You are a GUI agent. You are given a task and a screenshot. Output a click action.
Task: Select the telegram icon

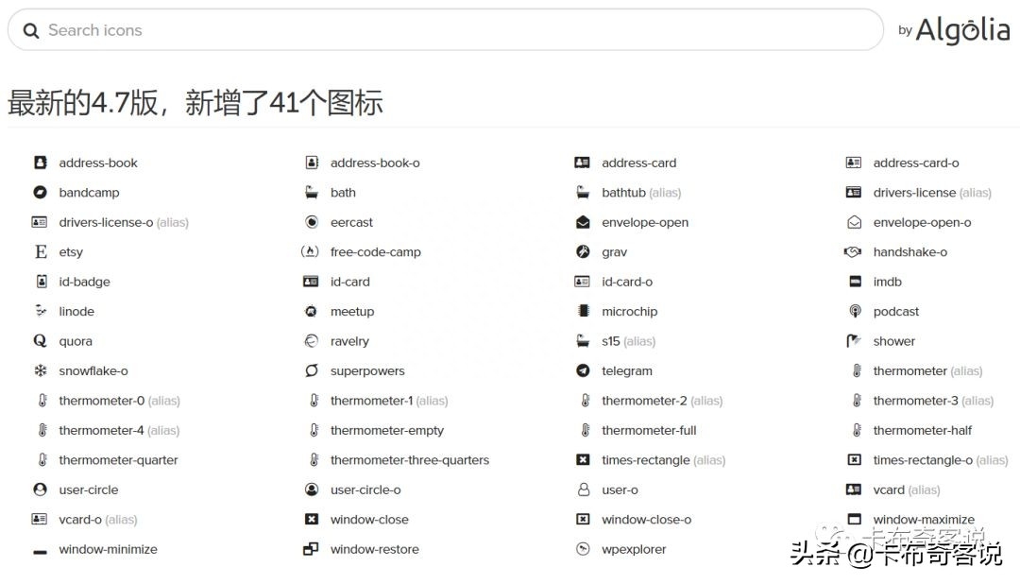pos(627,370)
